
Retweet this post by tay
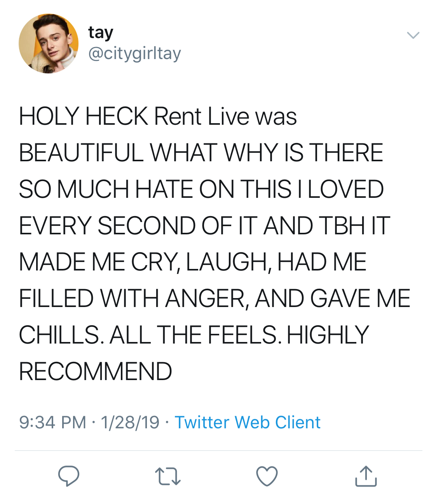coord(168,476)
